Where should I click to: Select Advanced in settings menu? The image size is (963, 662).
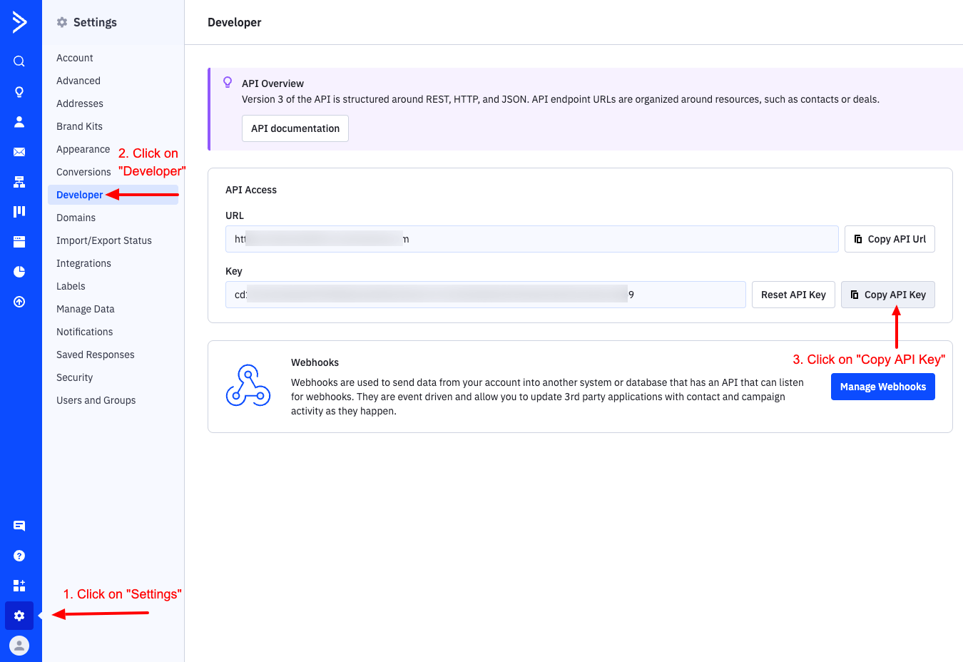pos(78,81)
